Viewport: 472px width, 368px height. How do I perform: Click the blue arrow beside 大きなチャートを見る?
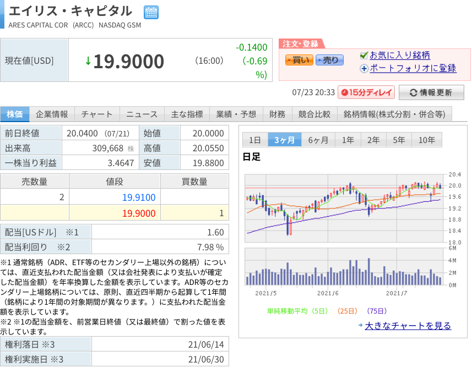[x=360, y=325]
